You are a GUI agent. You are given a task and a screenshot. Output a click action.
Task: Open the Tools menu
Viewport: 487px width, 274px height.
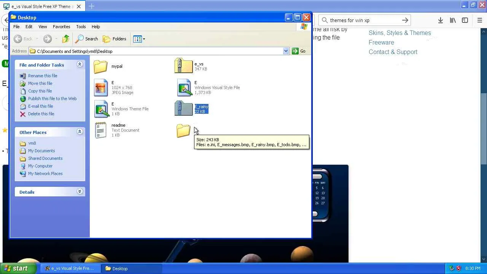[81, 27]
